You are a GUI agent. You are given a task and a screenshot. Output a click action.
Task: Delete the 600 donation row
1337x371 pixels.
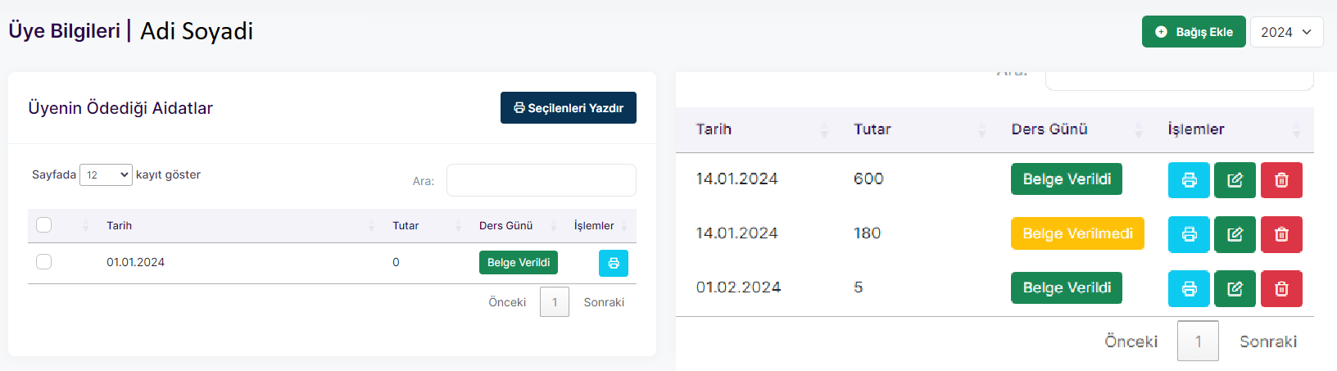pyautogui.click(x=1281, y=180)
